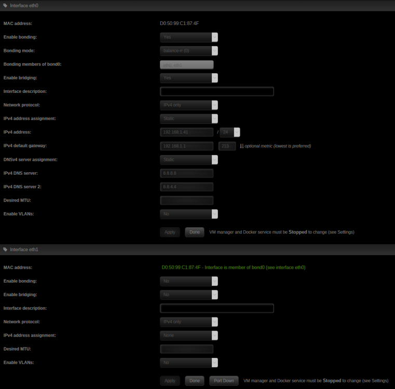
Task: Open eth1 Enable bonding dropdown
Action: coord(189,281)
